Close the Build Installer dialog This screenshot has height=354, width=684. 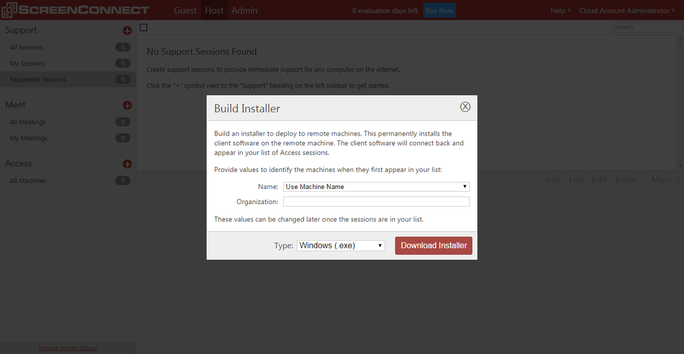coord(465,107)
